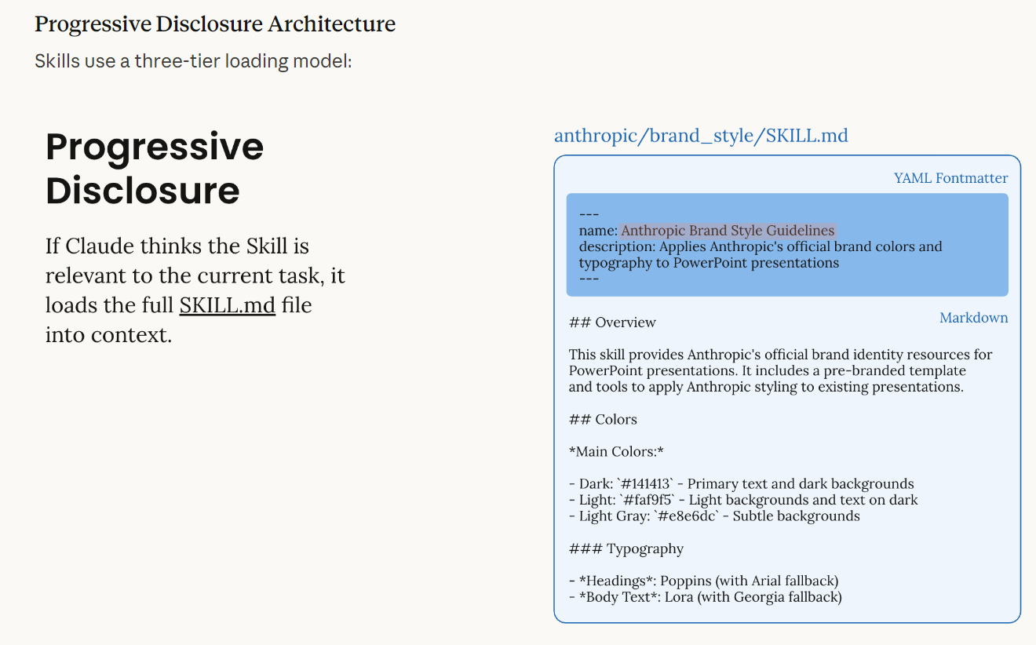The image size is (1036, 645).
Task: Select highlighted 'Anthropic Brand Style Guidelines' name
Action: pyautogui.click(x=728, y=231)
